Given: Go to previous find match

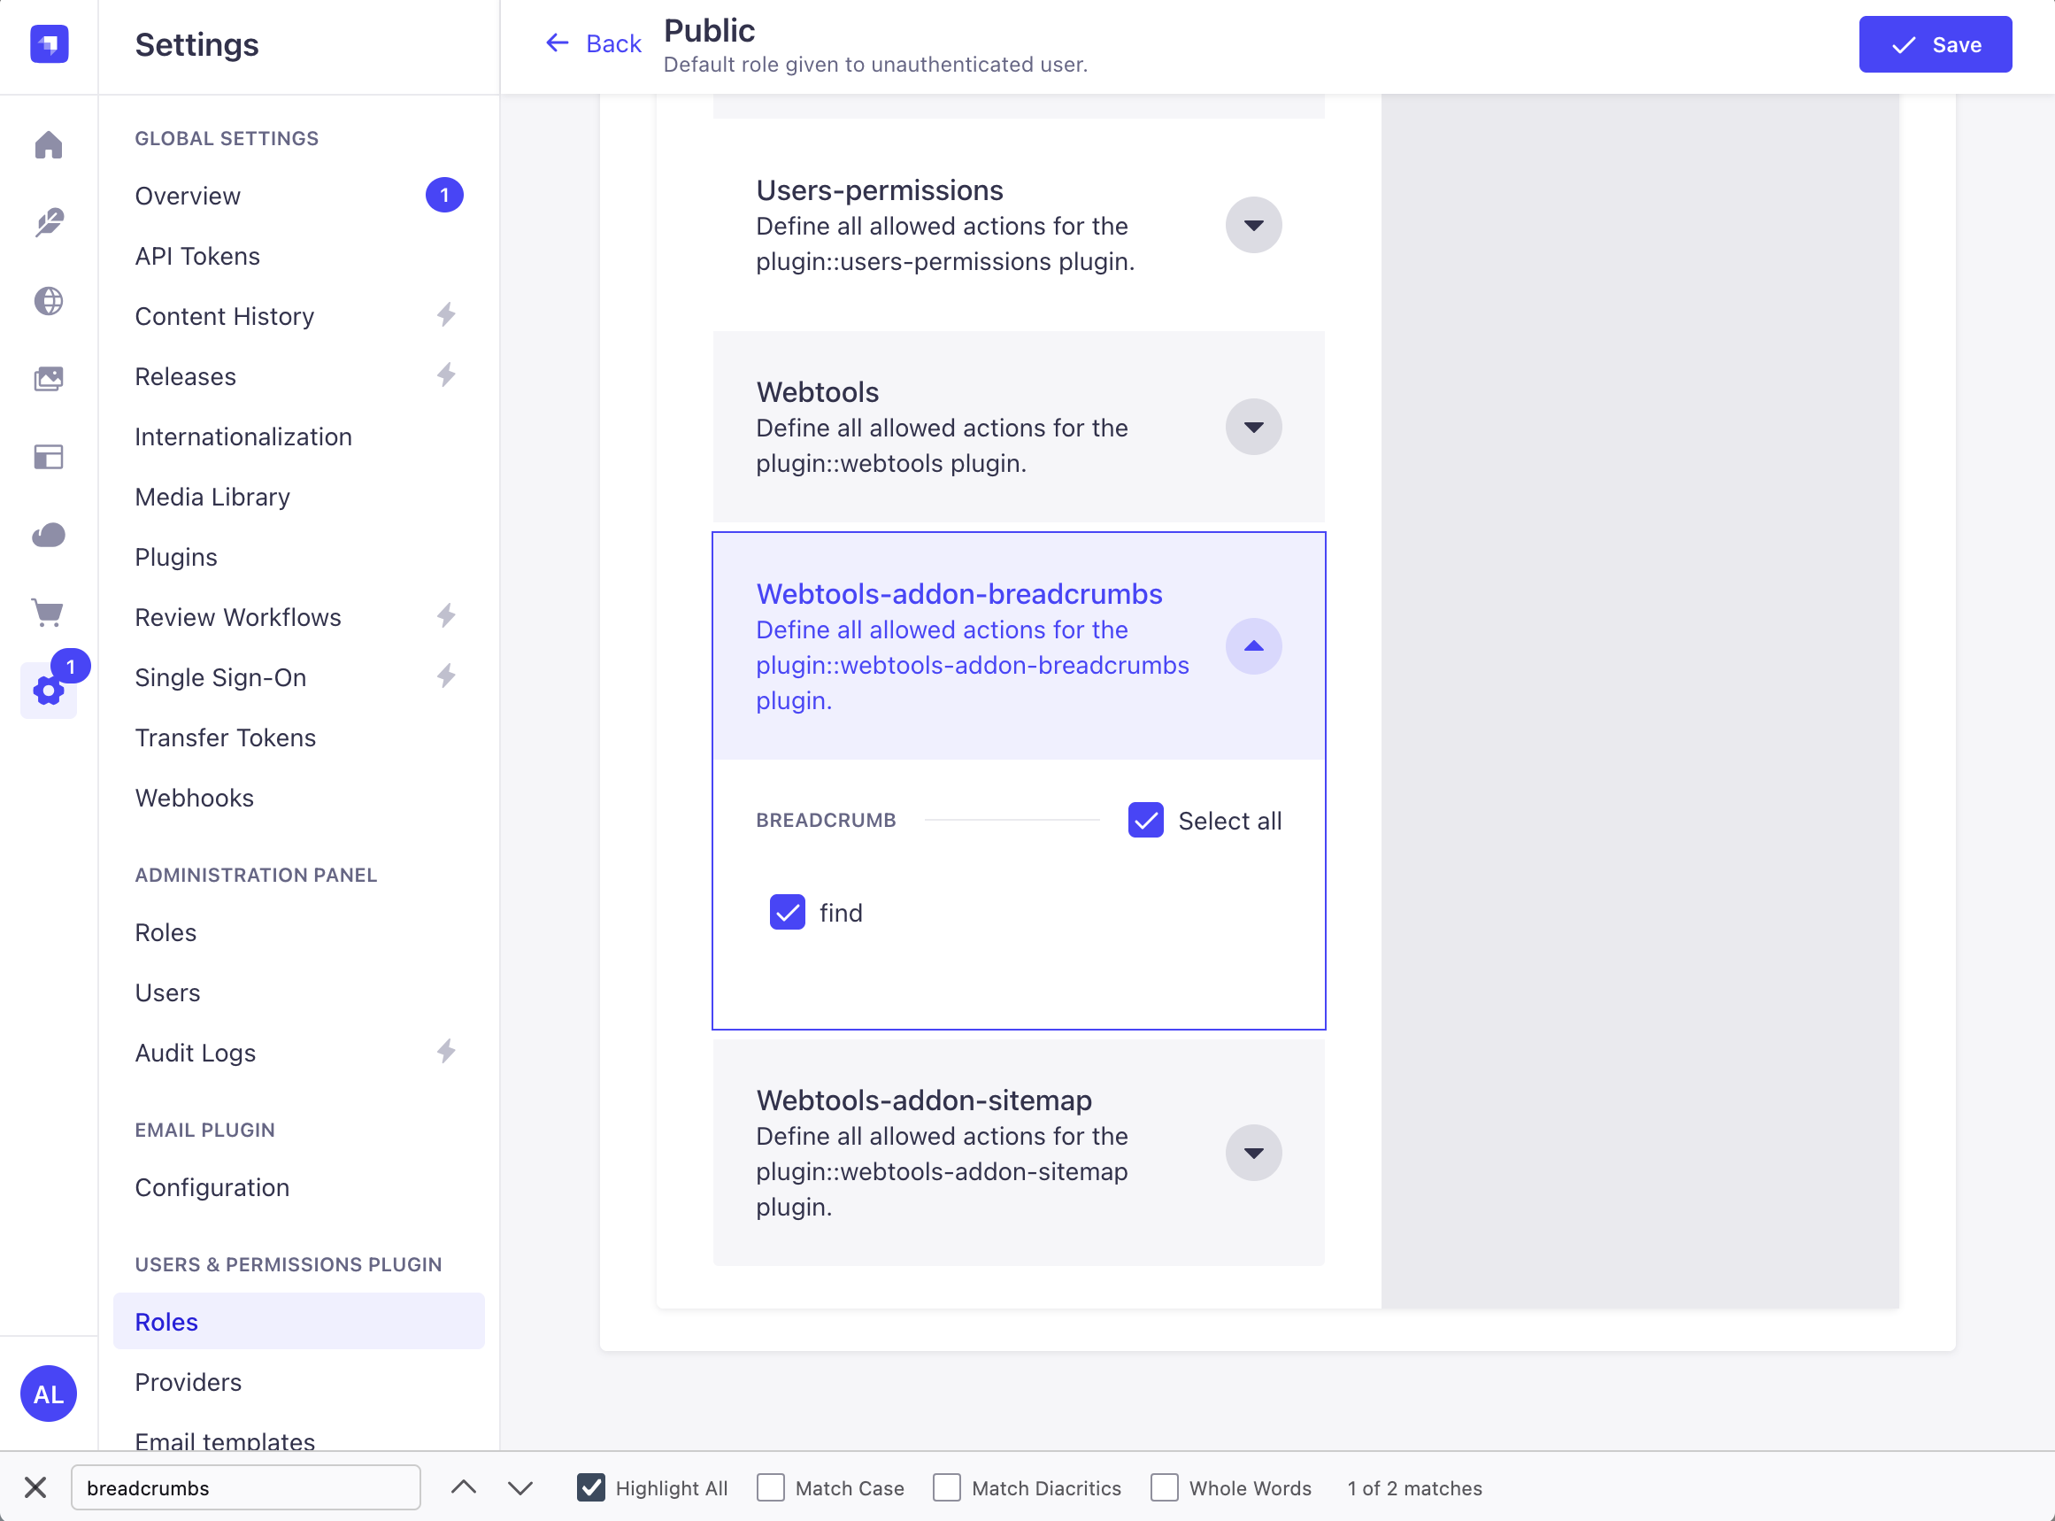Looking at the screenshot, I should point(464,1487).
